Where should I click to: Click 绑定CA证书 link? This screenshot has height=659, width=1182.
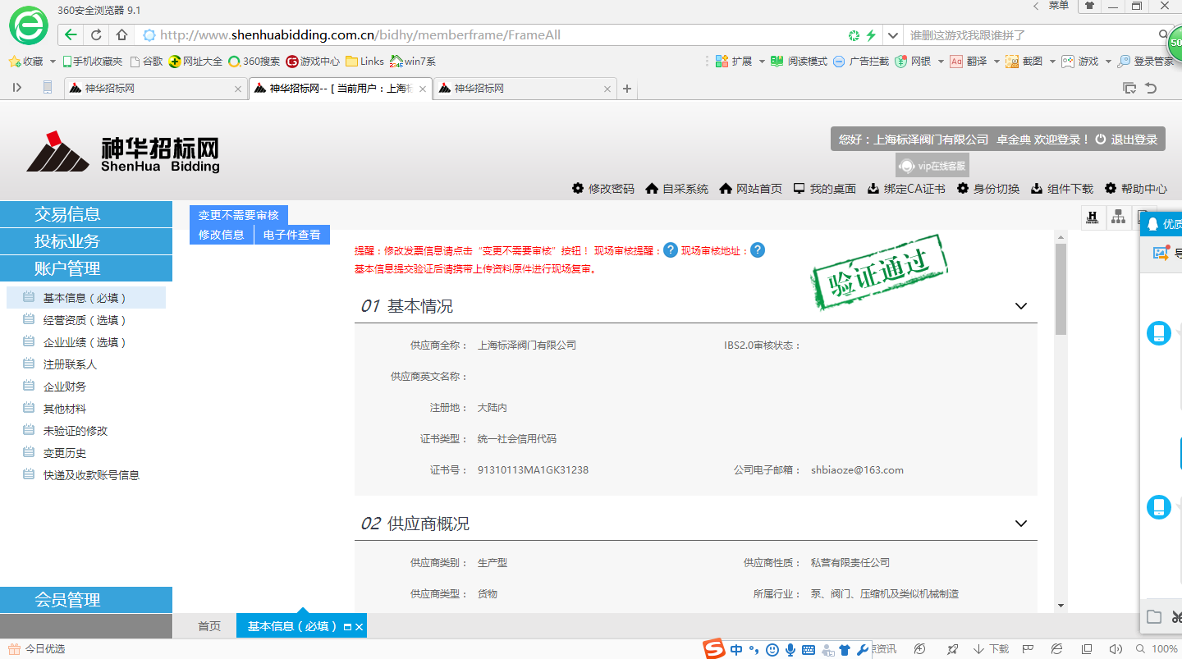pyautogui.click(x=906, y=189)
